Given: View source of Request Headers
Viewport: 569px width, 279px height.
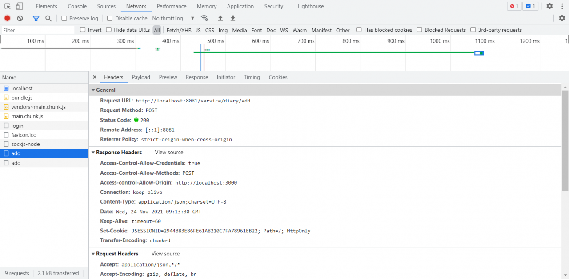Looking at the screenshot, I should click(165, 254).
